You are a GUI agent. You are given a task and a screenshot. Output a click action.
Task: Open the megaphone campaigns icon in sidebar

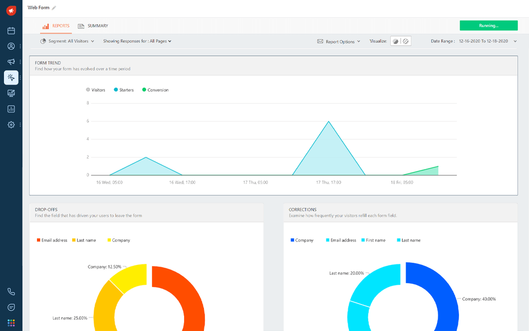[11, 62]
